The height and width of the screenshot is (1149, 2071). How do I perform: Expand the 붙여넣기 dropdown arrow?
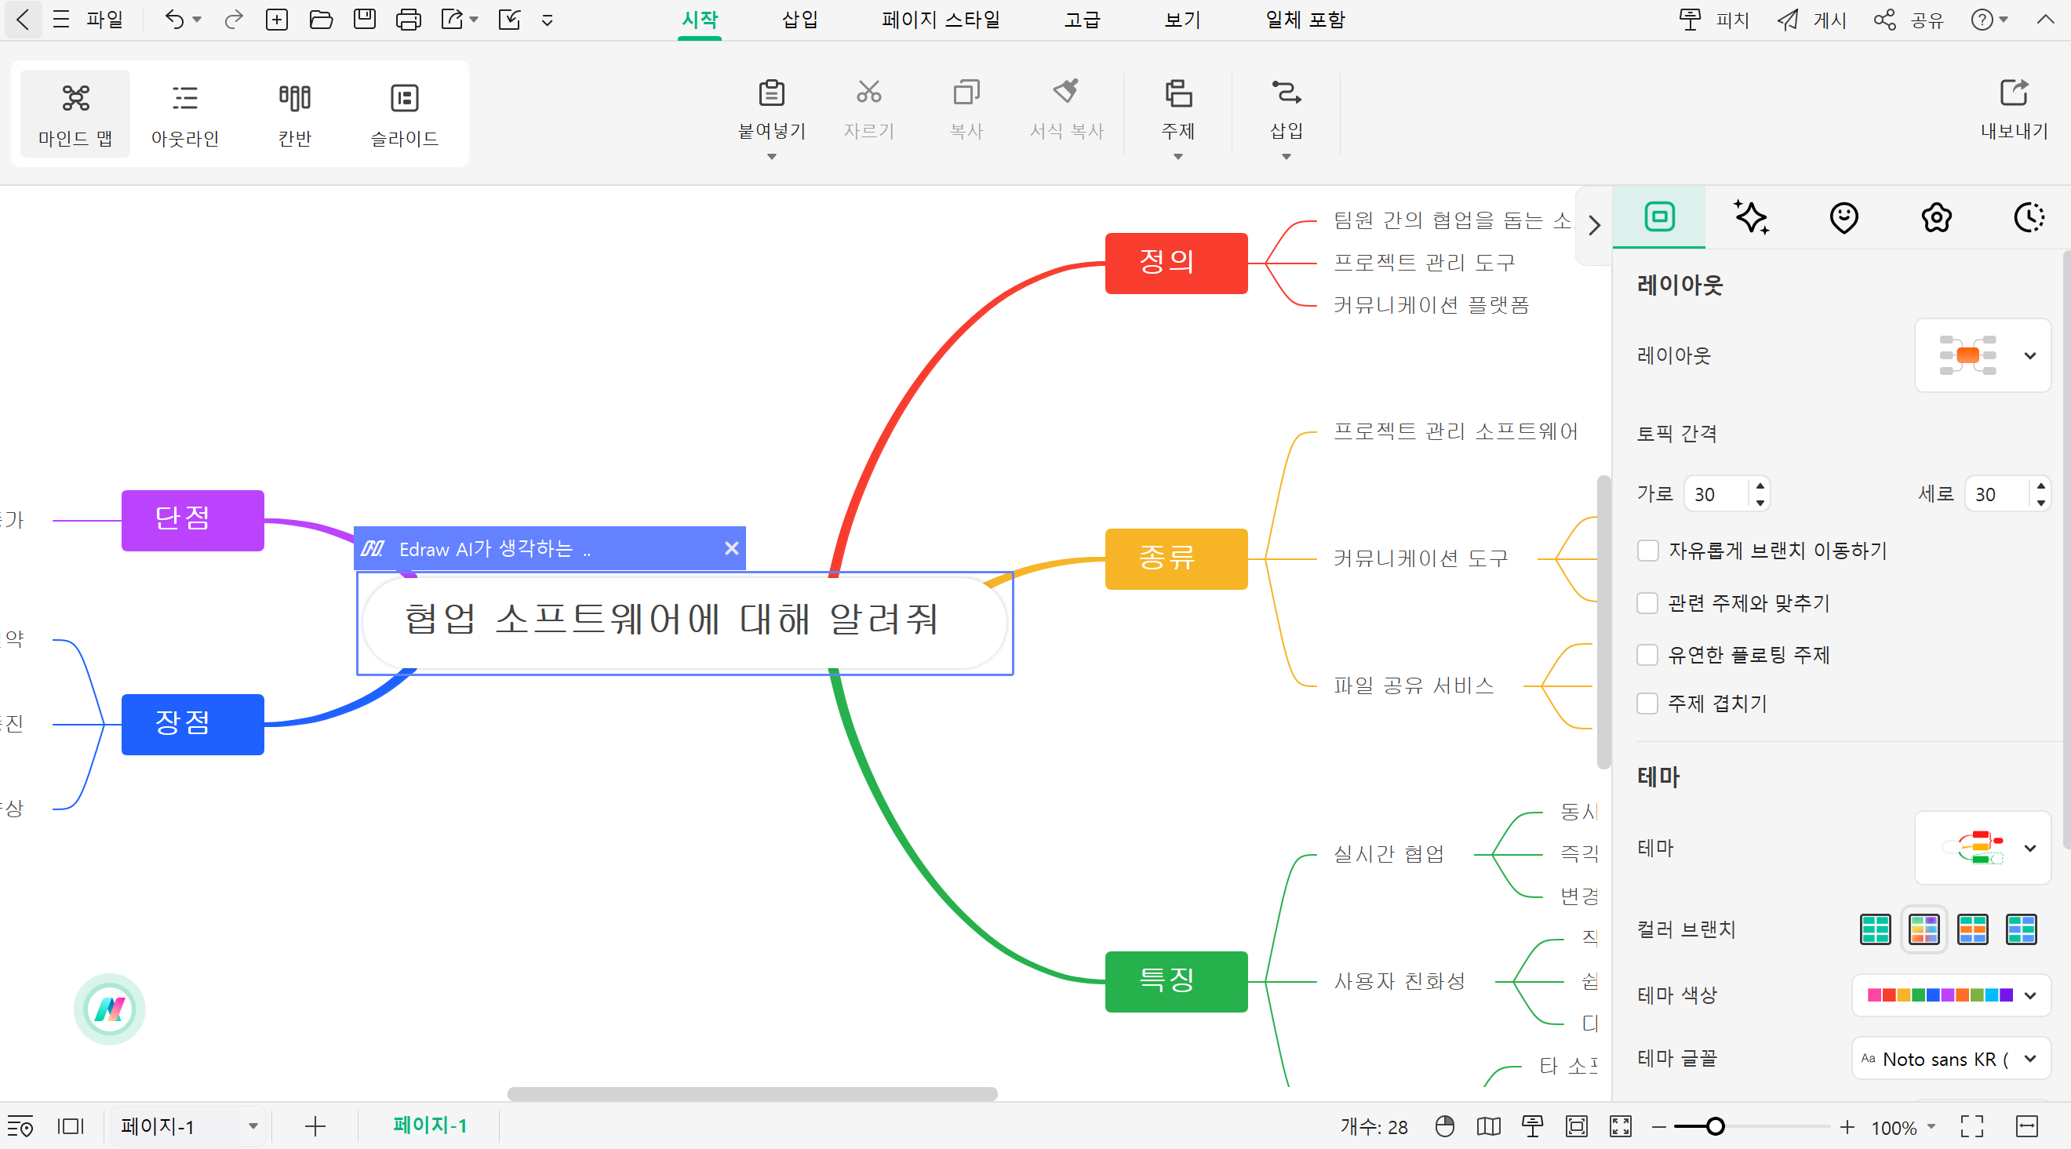click(x=771, y=157)
